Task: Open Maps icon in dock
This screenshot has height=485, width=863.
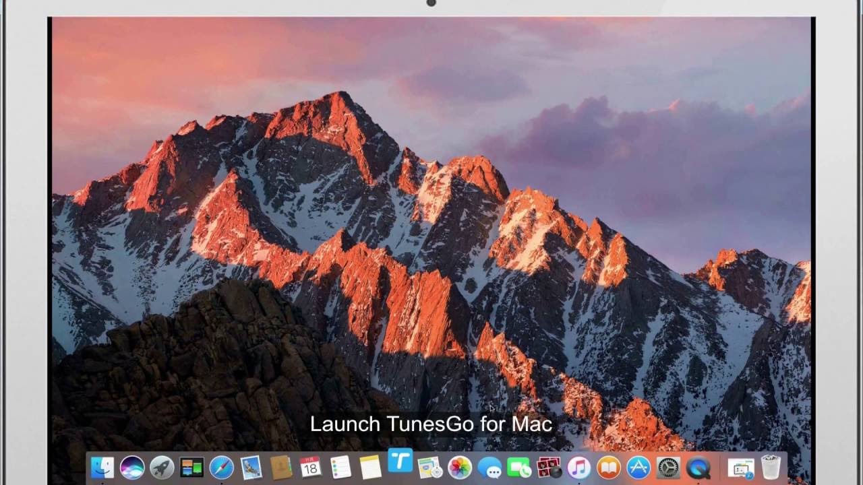Action: click(429, 467)
